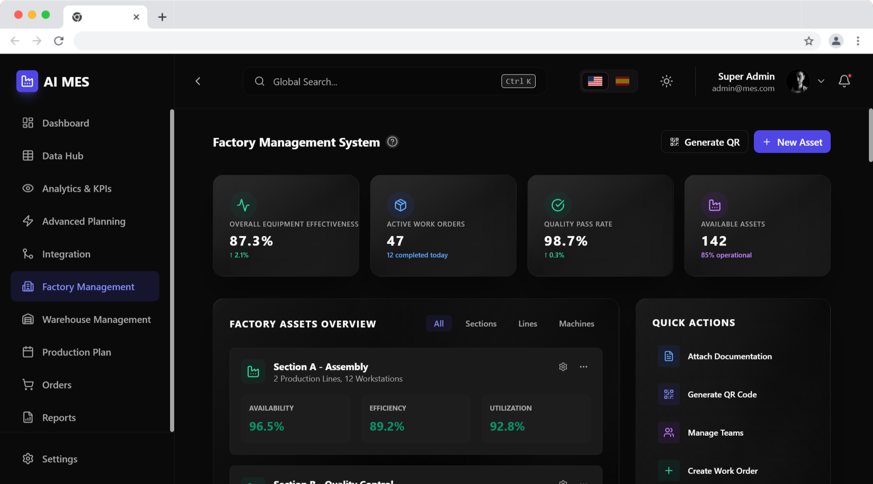Focus the Global Search field
The height and width of the screenshot is (484, 873).
click(394, 81)
